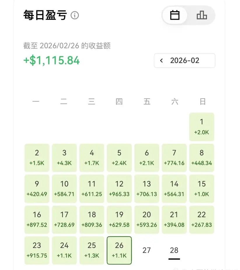Select day 12 with +965.33
240x270 pixels.
119,189
